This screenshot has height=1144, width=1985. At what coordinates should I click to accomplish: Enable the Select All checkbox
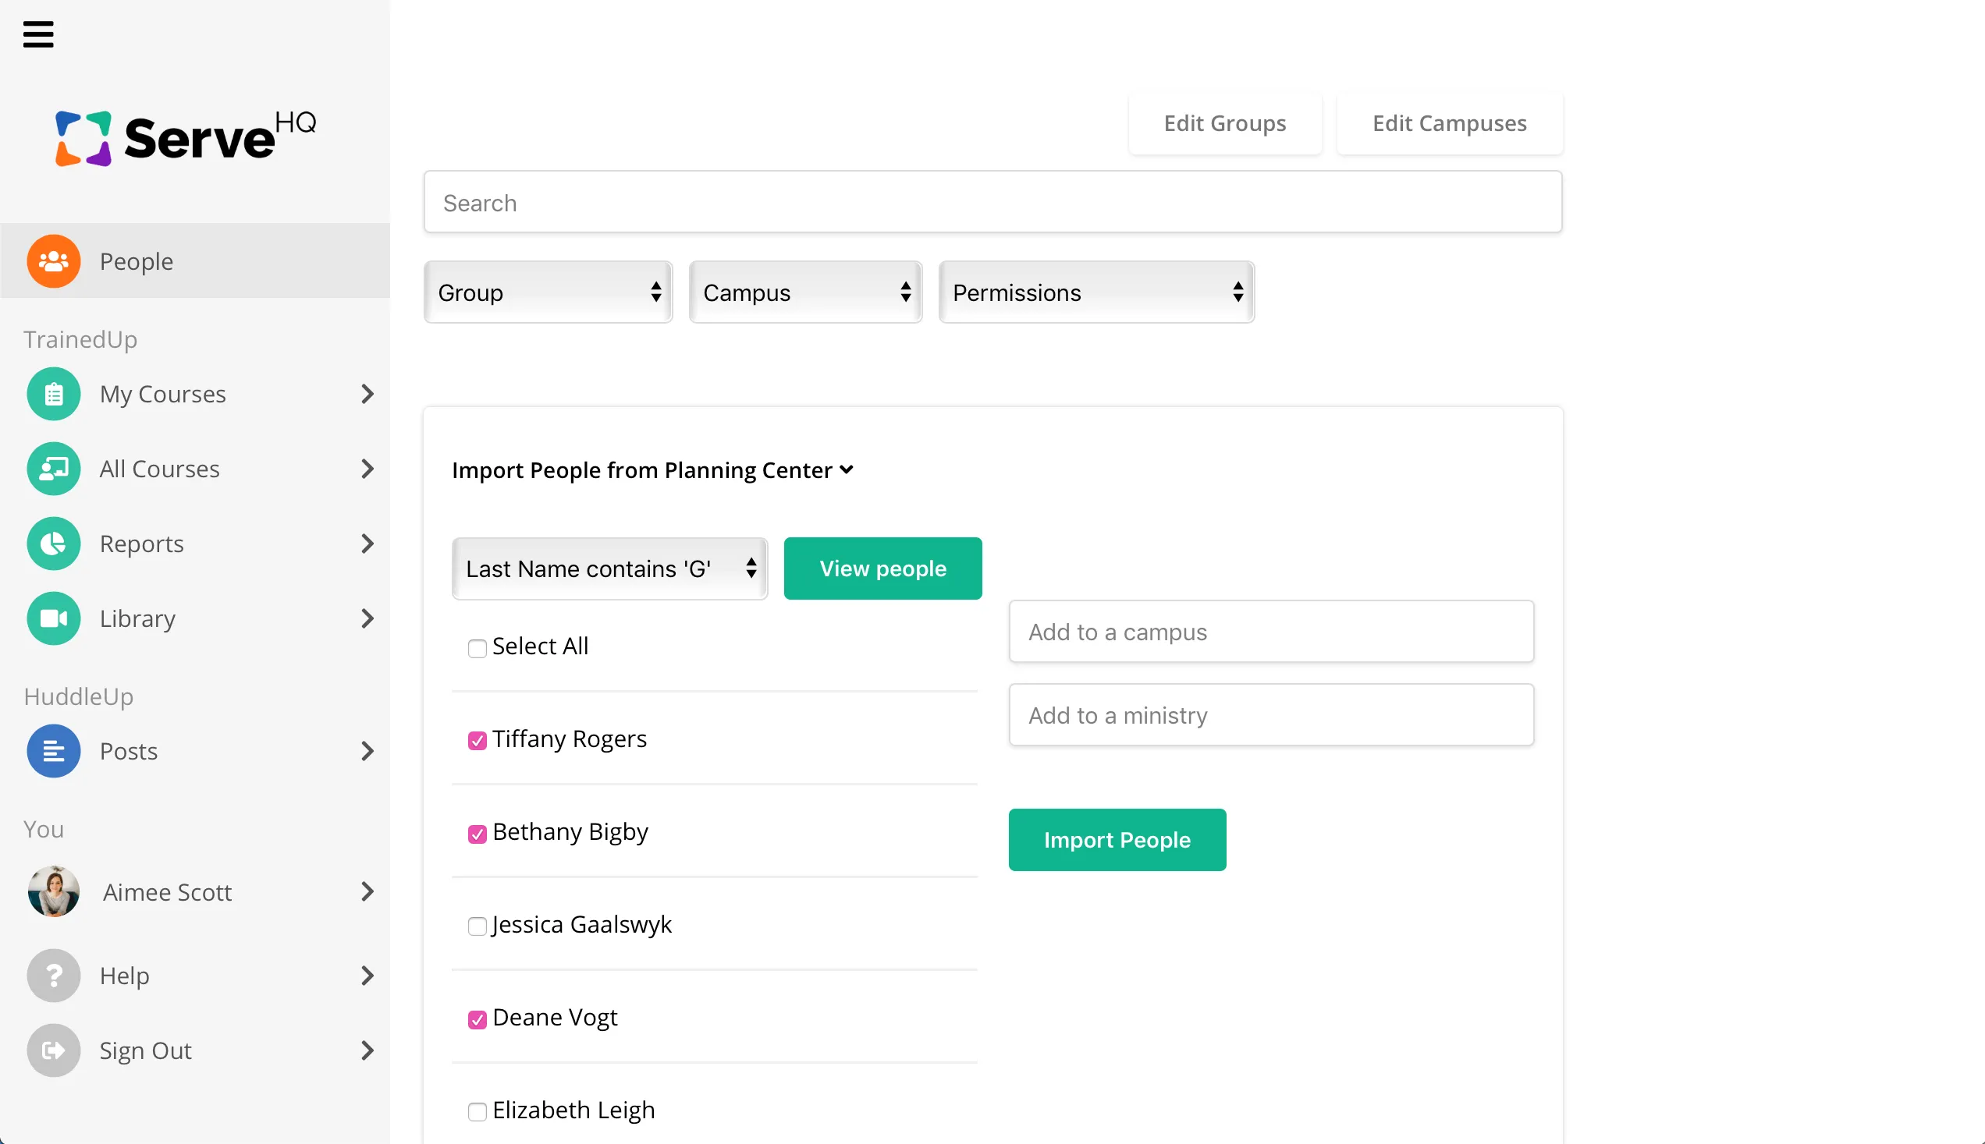477,648
